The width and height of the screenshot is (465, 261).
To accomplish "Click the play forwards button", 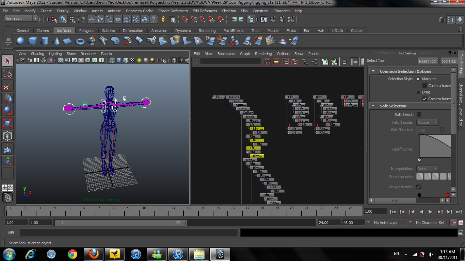I will pos(430,212).
